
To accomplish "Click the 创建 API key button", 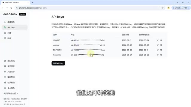I will (x=58, y=63).
